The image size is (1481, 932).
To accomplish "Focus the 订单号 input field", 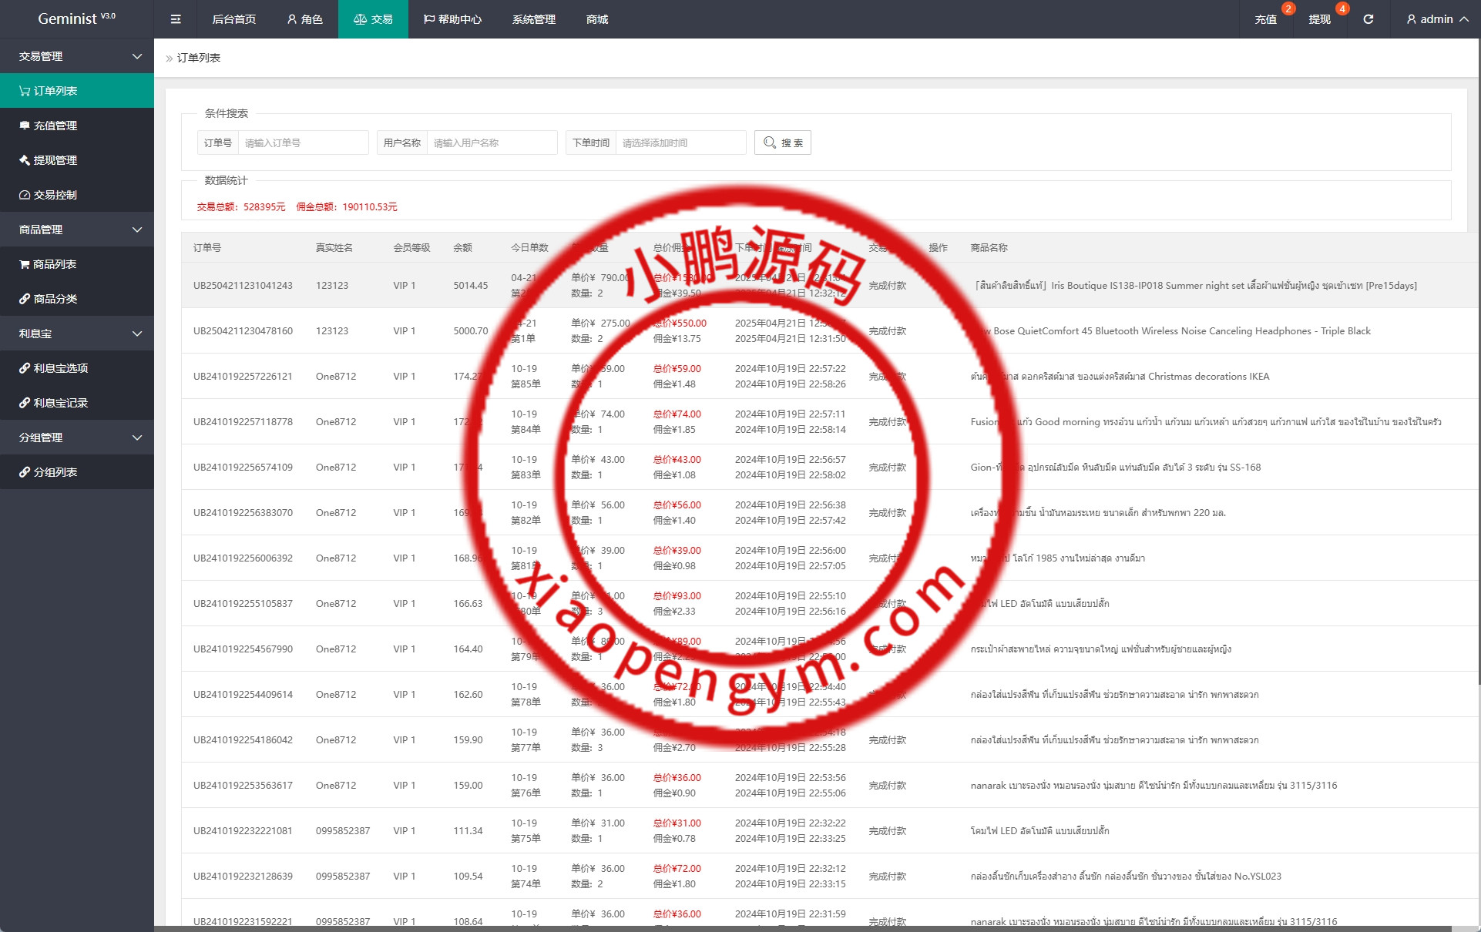I will pyautogui.click(x=303, y=142).
